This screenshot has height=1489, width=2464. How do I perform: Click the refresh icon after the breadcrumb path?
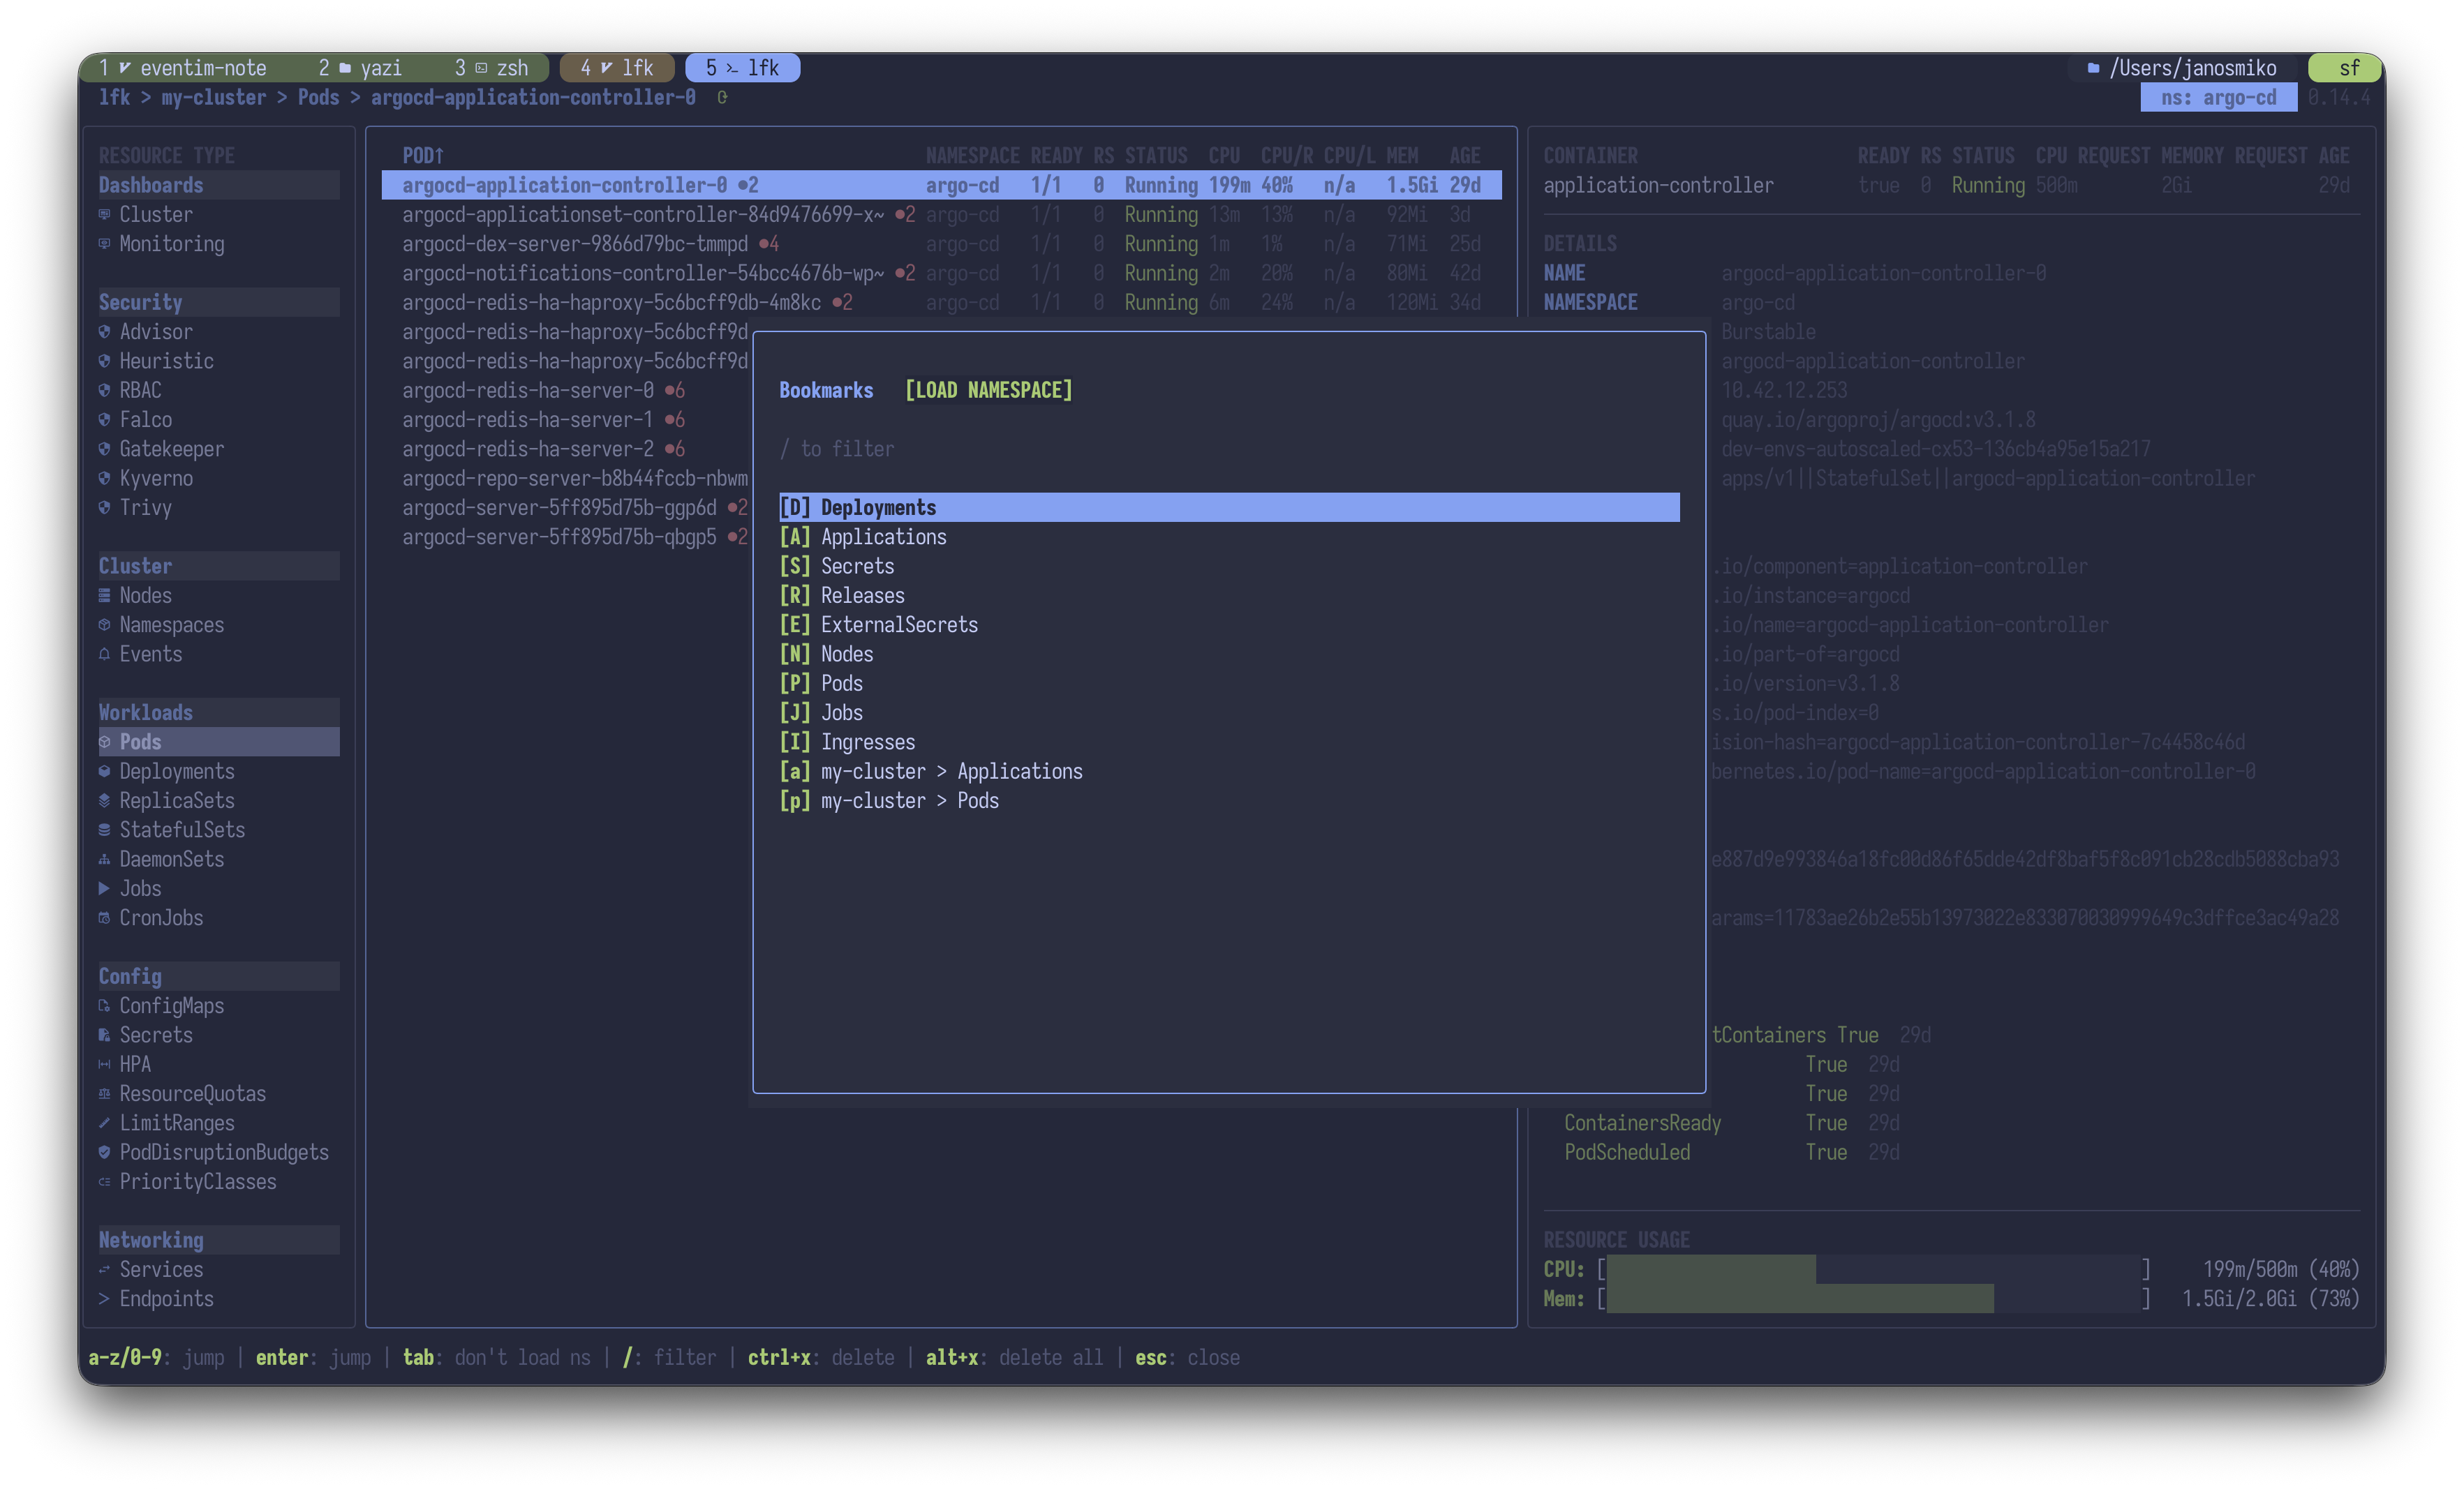click(722, 98)
